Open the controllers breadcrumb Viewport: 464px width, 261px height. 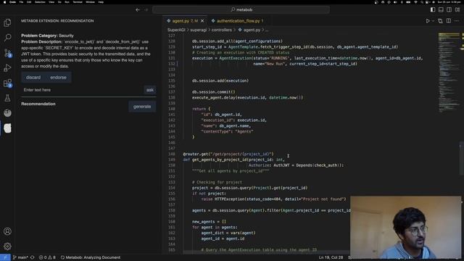tap(222, 30)
